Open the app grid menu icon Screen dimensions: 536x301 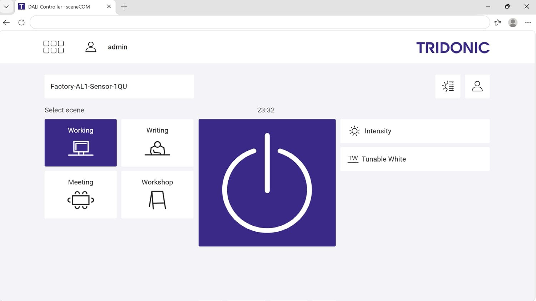(x=54, y=47)
